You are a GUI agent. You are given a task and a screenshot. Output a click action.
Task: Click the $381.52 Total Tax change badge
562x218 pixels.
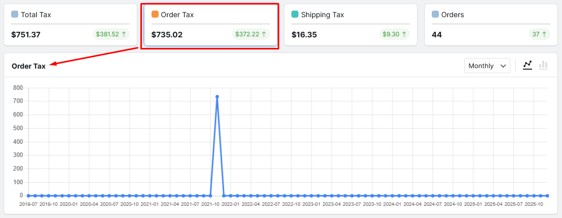pyautogui.click(x=111, y=34)
